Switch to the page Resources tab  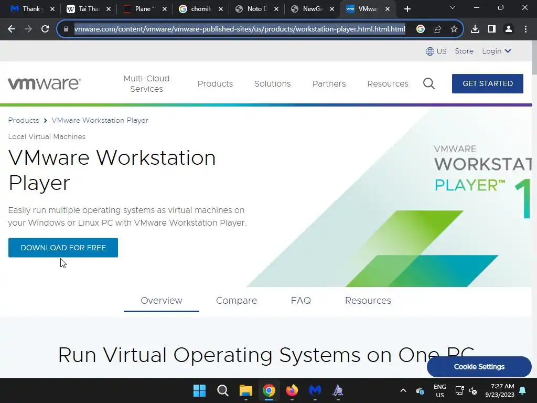[368, 301]
